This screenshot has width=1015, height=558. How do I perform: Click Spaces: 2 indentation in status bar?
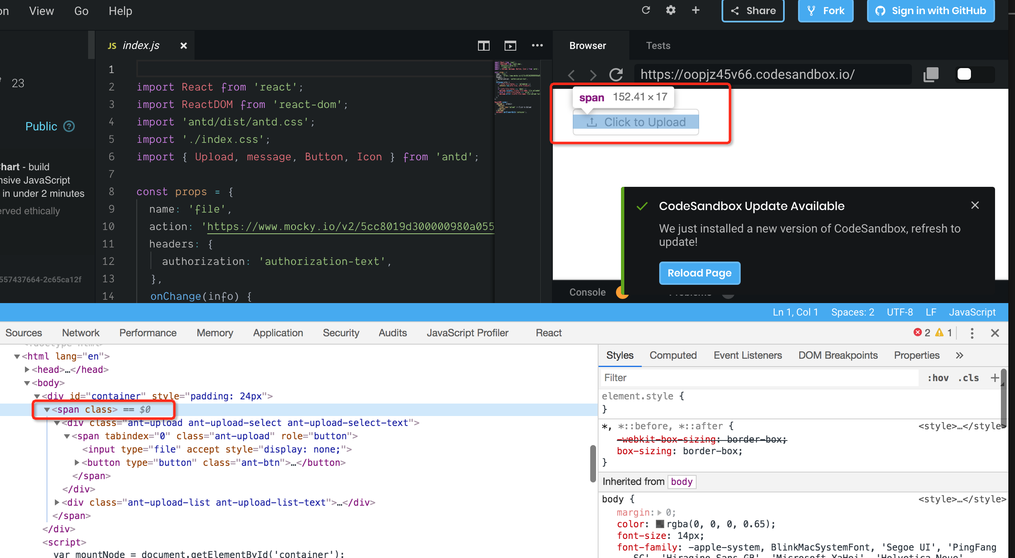pyautogui.click(x=852, y=312)
